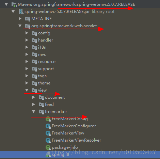Select the Maven org.springframework:spring-webmvc:5.0.7.RELEASE label
This screenshot has height=159, width=160.
tap(76, 4)
